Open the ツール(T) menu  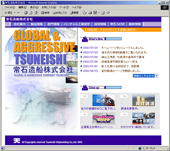pyautogui.click(x=64, y=7)
